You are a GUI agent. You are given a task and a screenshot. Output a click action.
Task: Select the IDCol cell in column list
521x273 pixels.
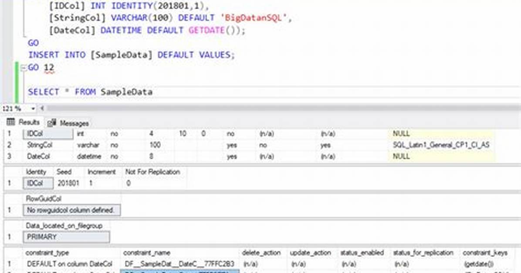(x=48, y=134)
